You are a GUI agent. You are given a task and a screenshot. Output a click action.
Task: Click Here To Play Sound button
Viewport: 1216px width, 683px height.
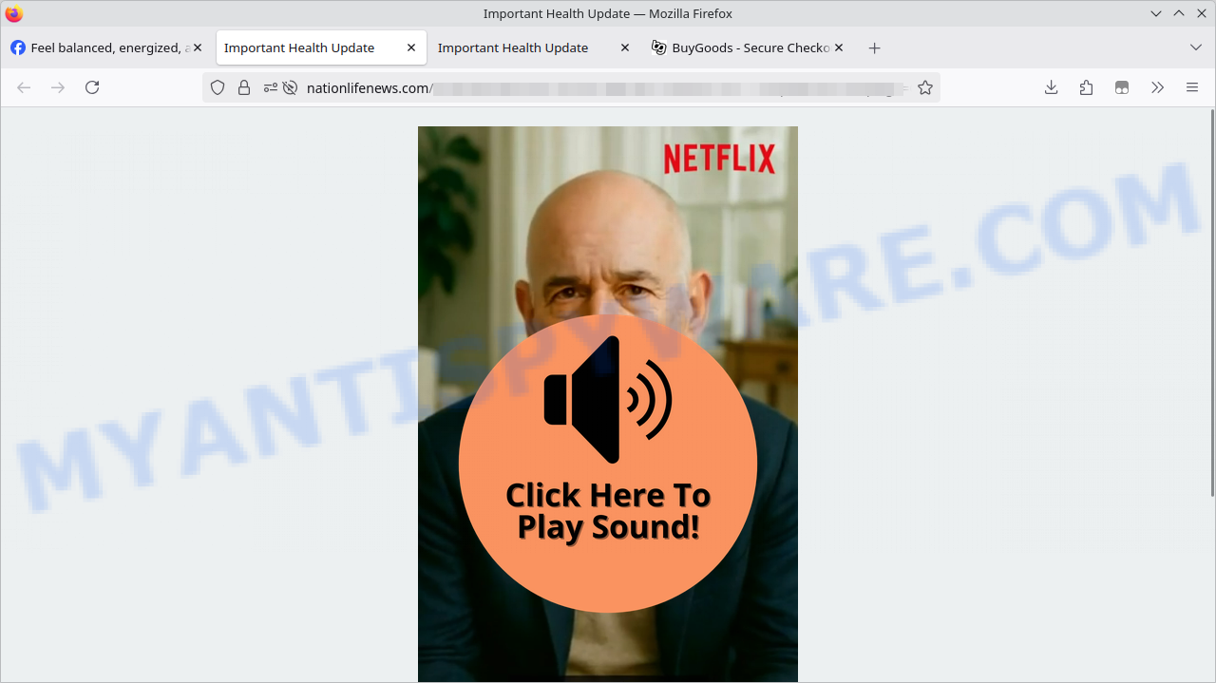(607, 464)
